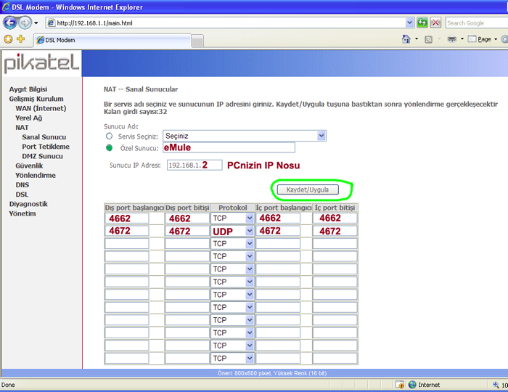
Task: Open the Print dropdown arrow
Action: pos(462,39)
